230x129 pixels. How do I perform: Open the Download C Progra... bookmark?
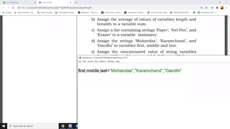134,13
